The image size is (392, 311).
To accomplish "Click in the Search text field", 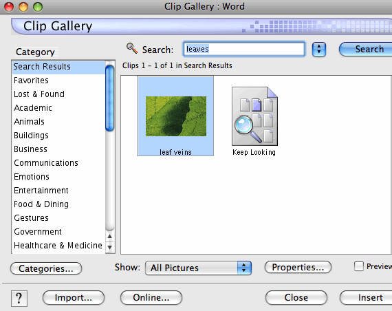I will [x=244, y=49].
